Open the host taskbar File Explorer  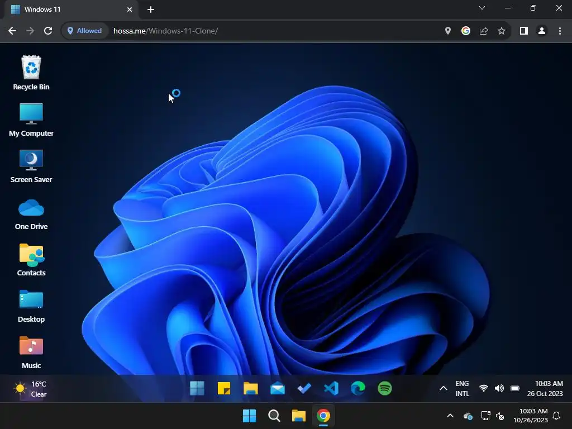click(x=298, y=416)
